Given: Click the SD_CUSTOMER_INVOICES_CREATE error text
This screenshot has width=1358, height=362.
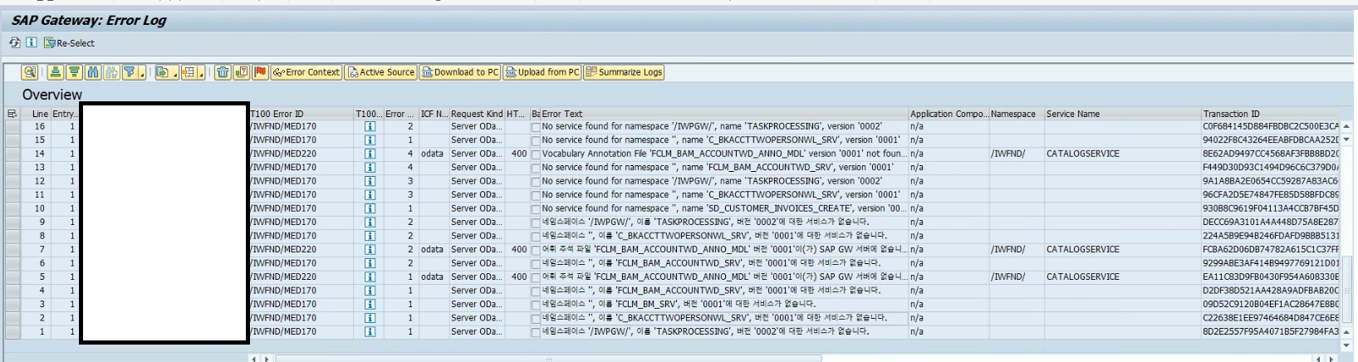Looking at the screenshot, I should point(723,208).
